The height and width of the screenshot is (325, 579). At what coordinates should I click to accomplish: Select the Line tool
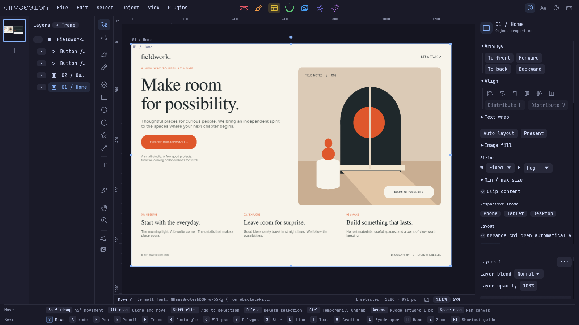coord(104,148)
